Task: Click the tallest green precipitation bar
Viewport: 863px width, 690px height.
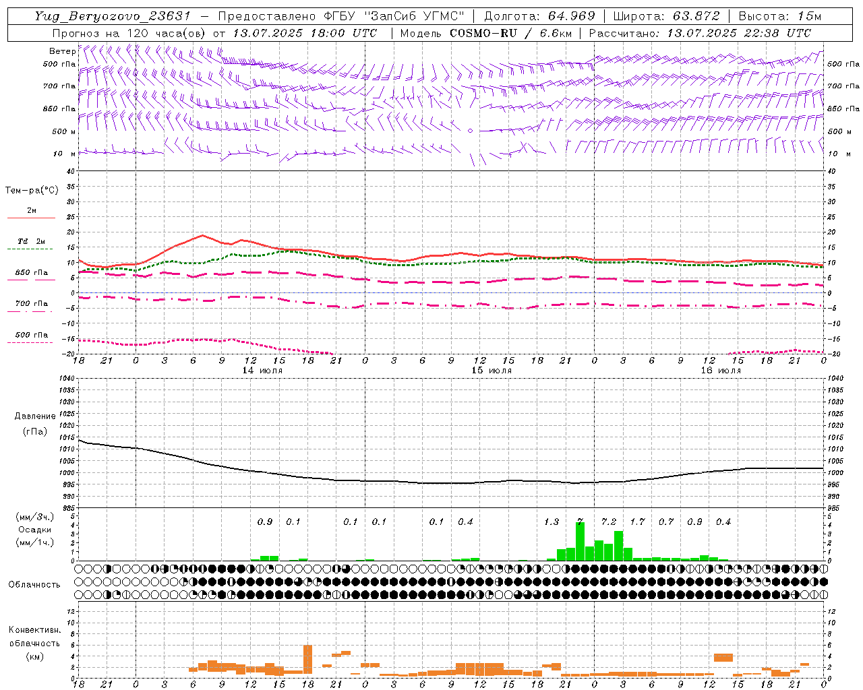Action: click(x=580, y=541)
